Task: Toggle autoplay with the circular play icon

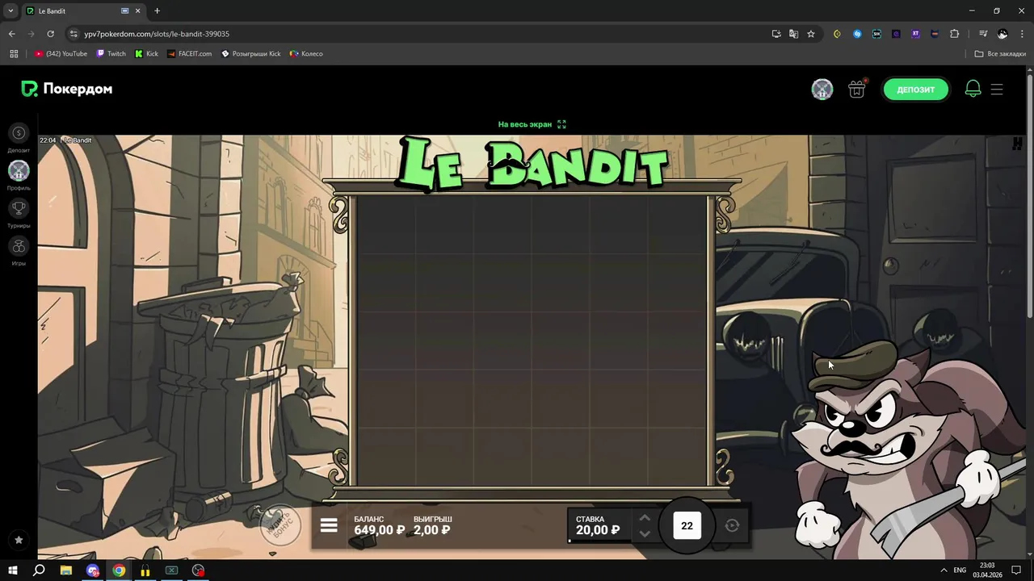Action: point(732,525)
